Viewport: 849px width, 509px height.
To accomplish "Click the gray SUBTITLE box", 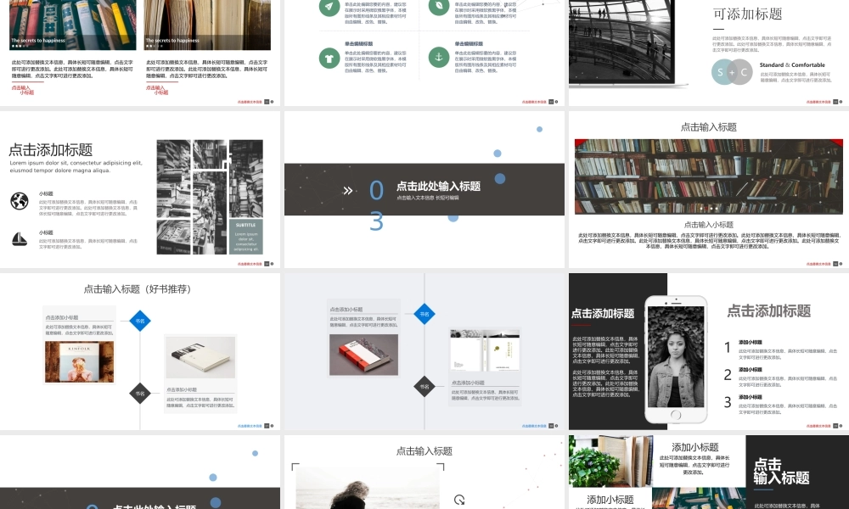I will [x=246, y=237].
